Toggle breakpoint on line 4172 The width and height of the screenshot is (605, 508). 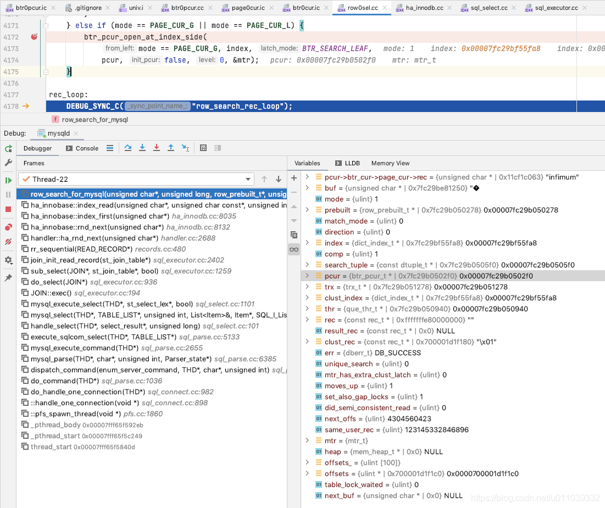[x=34, y=37]
